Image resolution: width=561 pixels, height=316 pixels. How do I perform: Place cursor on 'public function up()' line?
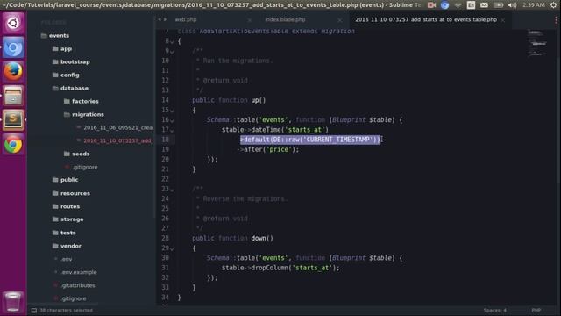(x=229, y=100)
